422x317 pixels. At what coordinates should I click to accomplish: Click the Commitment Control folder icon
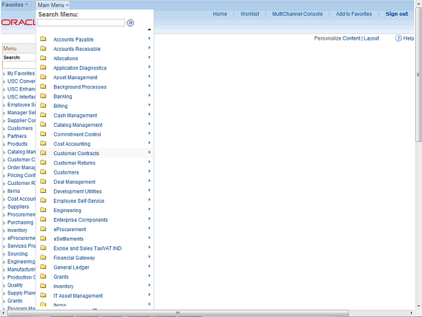click(x=43, y=134)
